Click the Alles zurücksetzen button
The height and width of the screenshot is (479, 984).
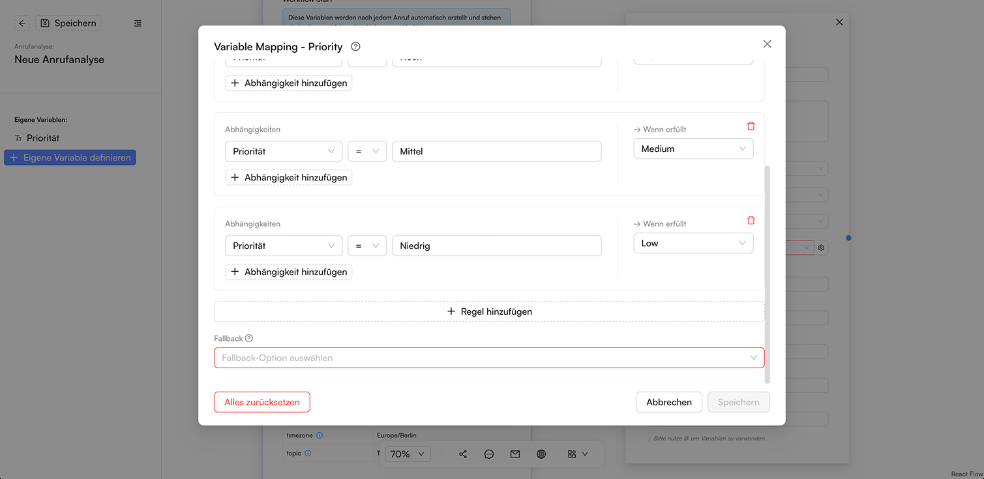(262, 402)
